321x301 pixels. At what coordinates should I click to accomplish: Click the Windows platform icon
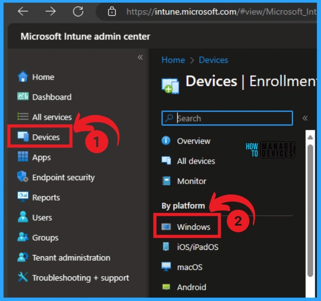coord(166,226)
